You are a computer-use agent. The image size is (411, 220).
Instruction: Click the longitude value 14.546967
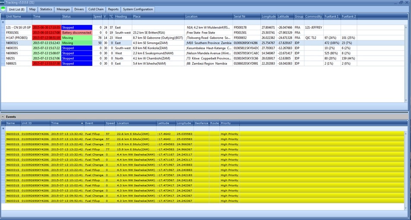click(268, 53)
